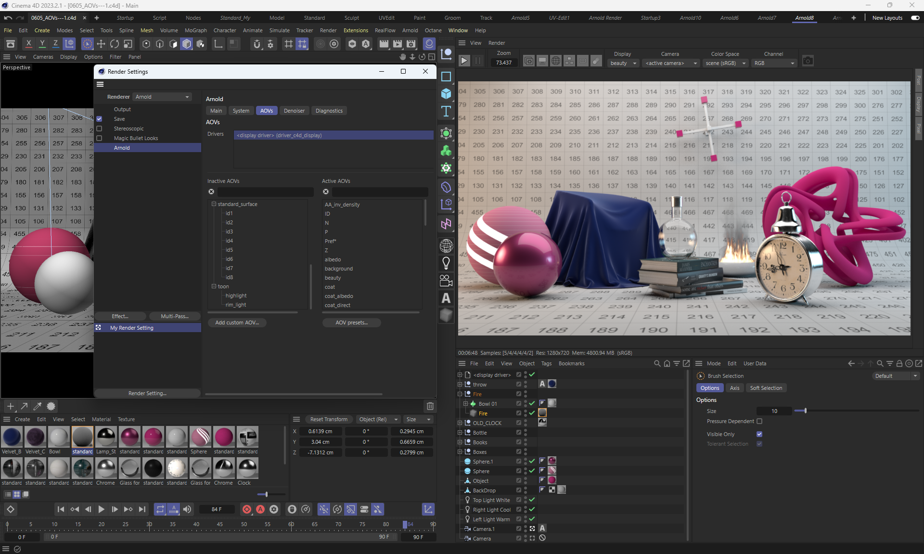Enable the Stereoscopic checkbox
This screenshot has width=924, height=554.
99,129
